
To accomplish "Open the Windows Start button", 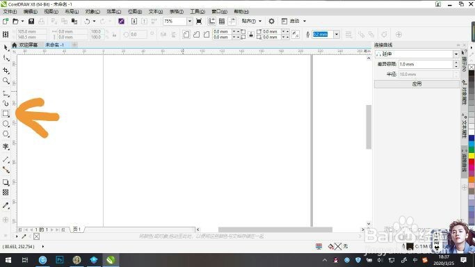I will [8, 260].
